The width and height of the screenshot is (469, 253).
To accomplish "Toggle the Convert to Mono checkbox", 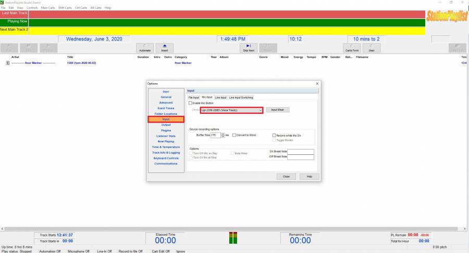I will 234,135.
